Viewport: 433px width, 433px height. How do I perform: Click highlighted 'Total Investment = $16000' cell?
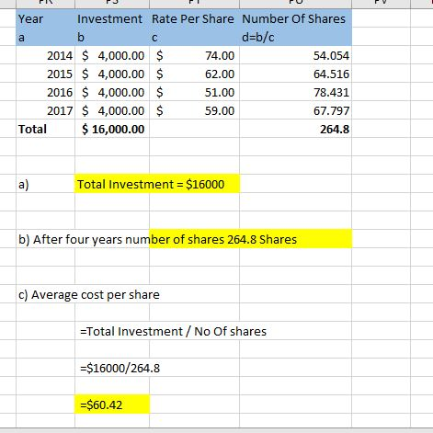[157, 184]
